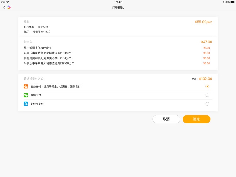This screenshot has width=236, height=177.
Task: Click the 前台支付 option label text
Action: pyautogui.click(x=56, y=87)
